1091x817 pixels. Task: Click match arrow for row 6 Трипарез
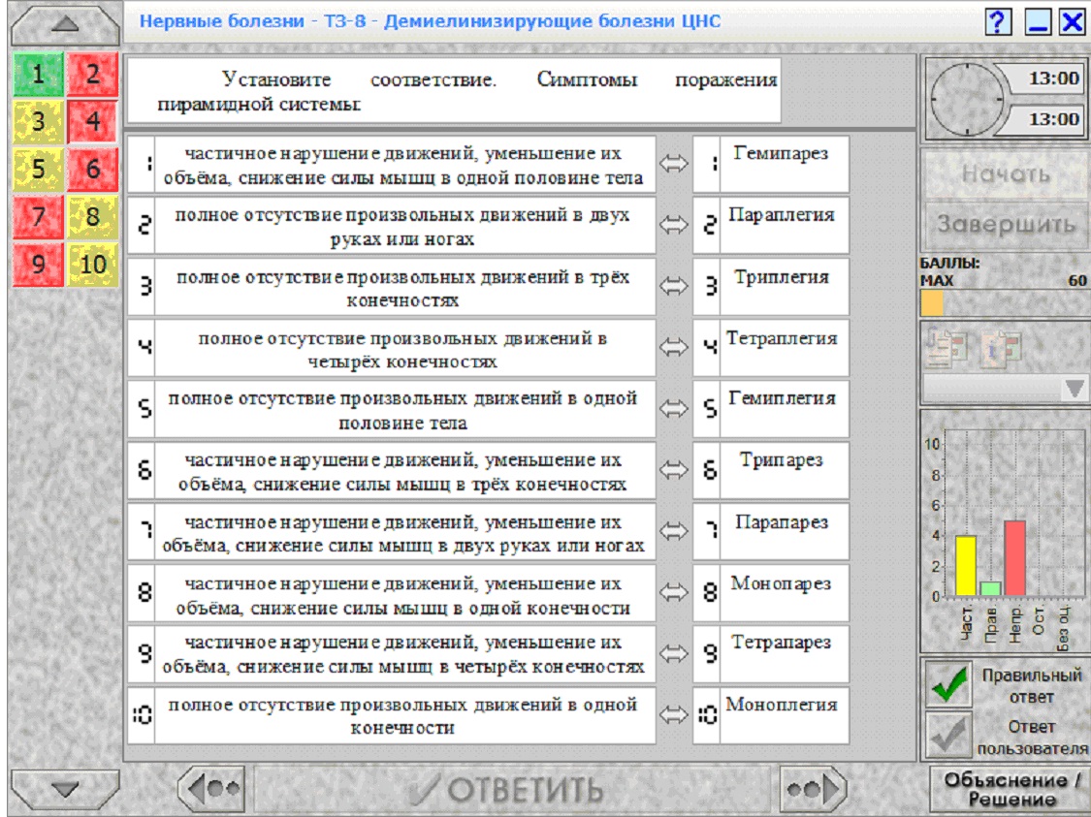click(674, 469)
